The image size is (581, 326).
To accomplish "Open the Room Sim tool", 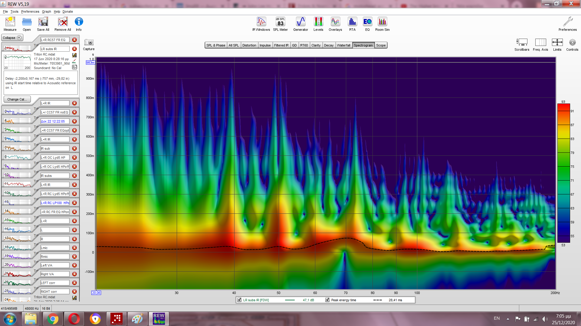I will 382,22.
